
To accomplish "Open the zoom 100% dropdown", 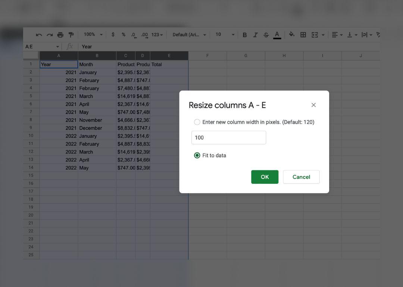I will pyautogui.click(x=93, y=35).
